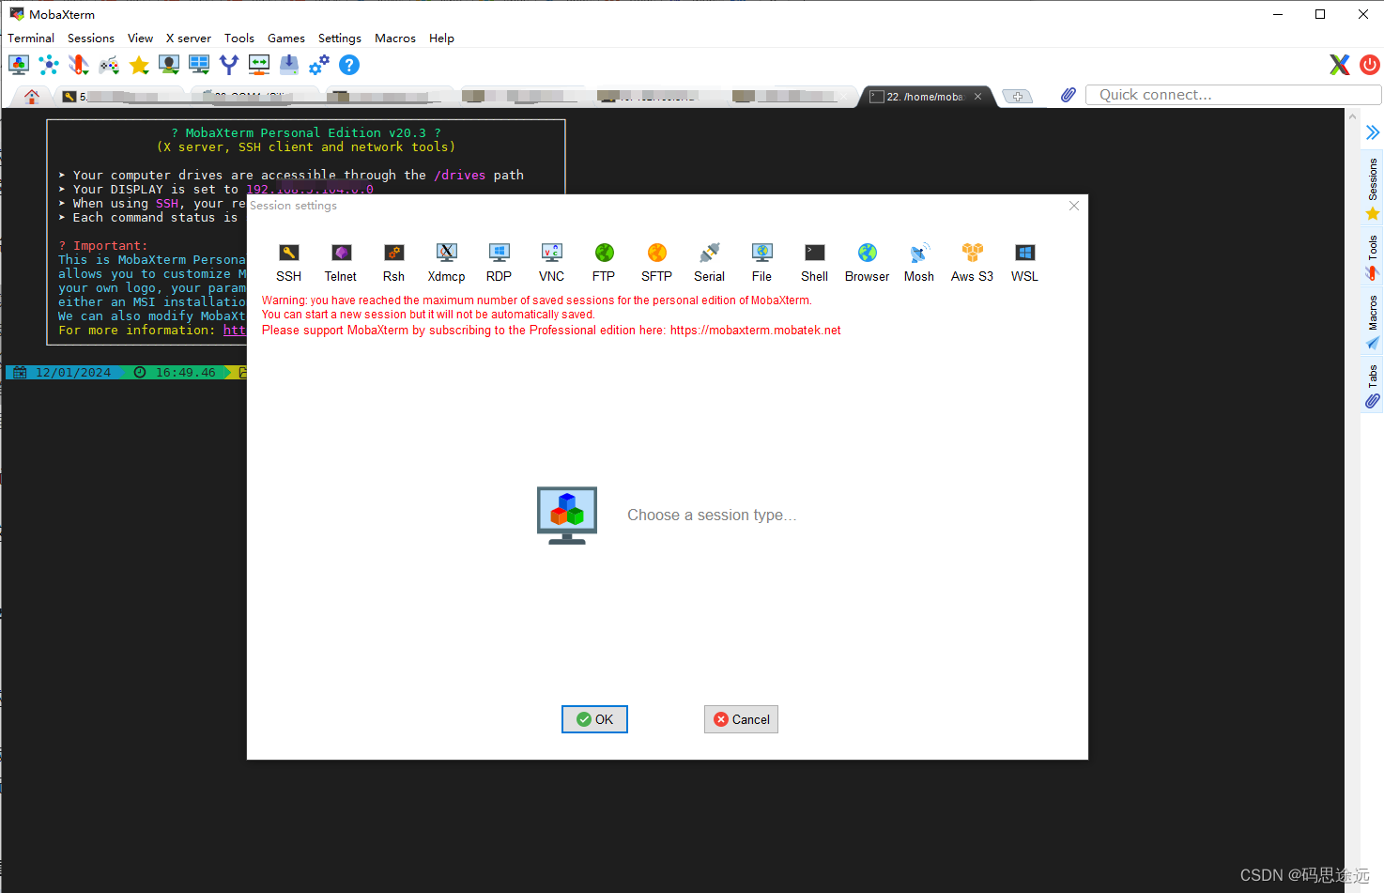This screenshot has height=893, width=1384.
Task: Open the Sessions menu
Action: (91, 38)
